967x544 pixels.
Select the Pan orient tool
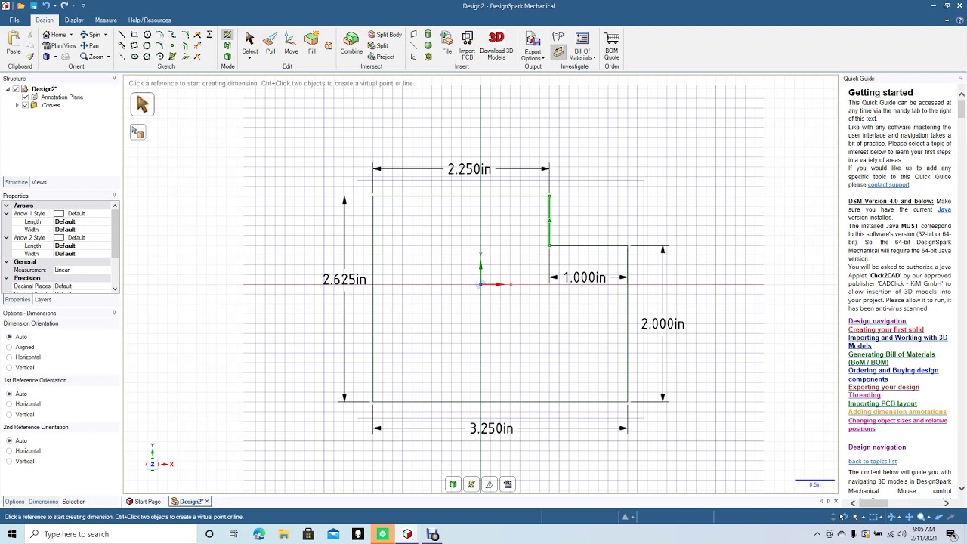[89, 45]
